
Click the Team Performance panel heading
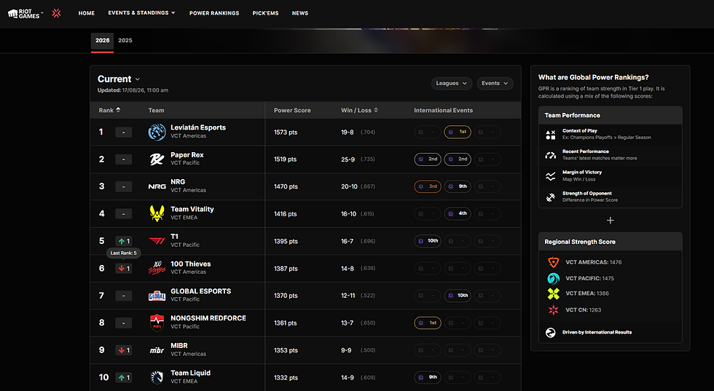573,115
